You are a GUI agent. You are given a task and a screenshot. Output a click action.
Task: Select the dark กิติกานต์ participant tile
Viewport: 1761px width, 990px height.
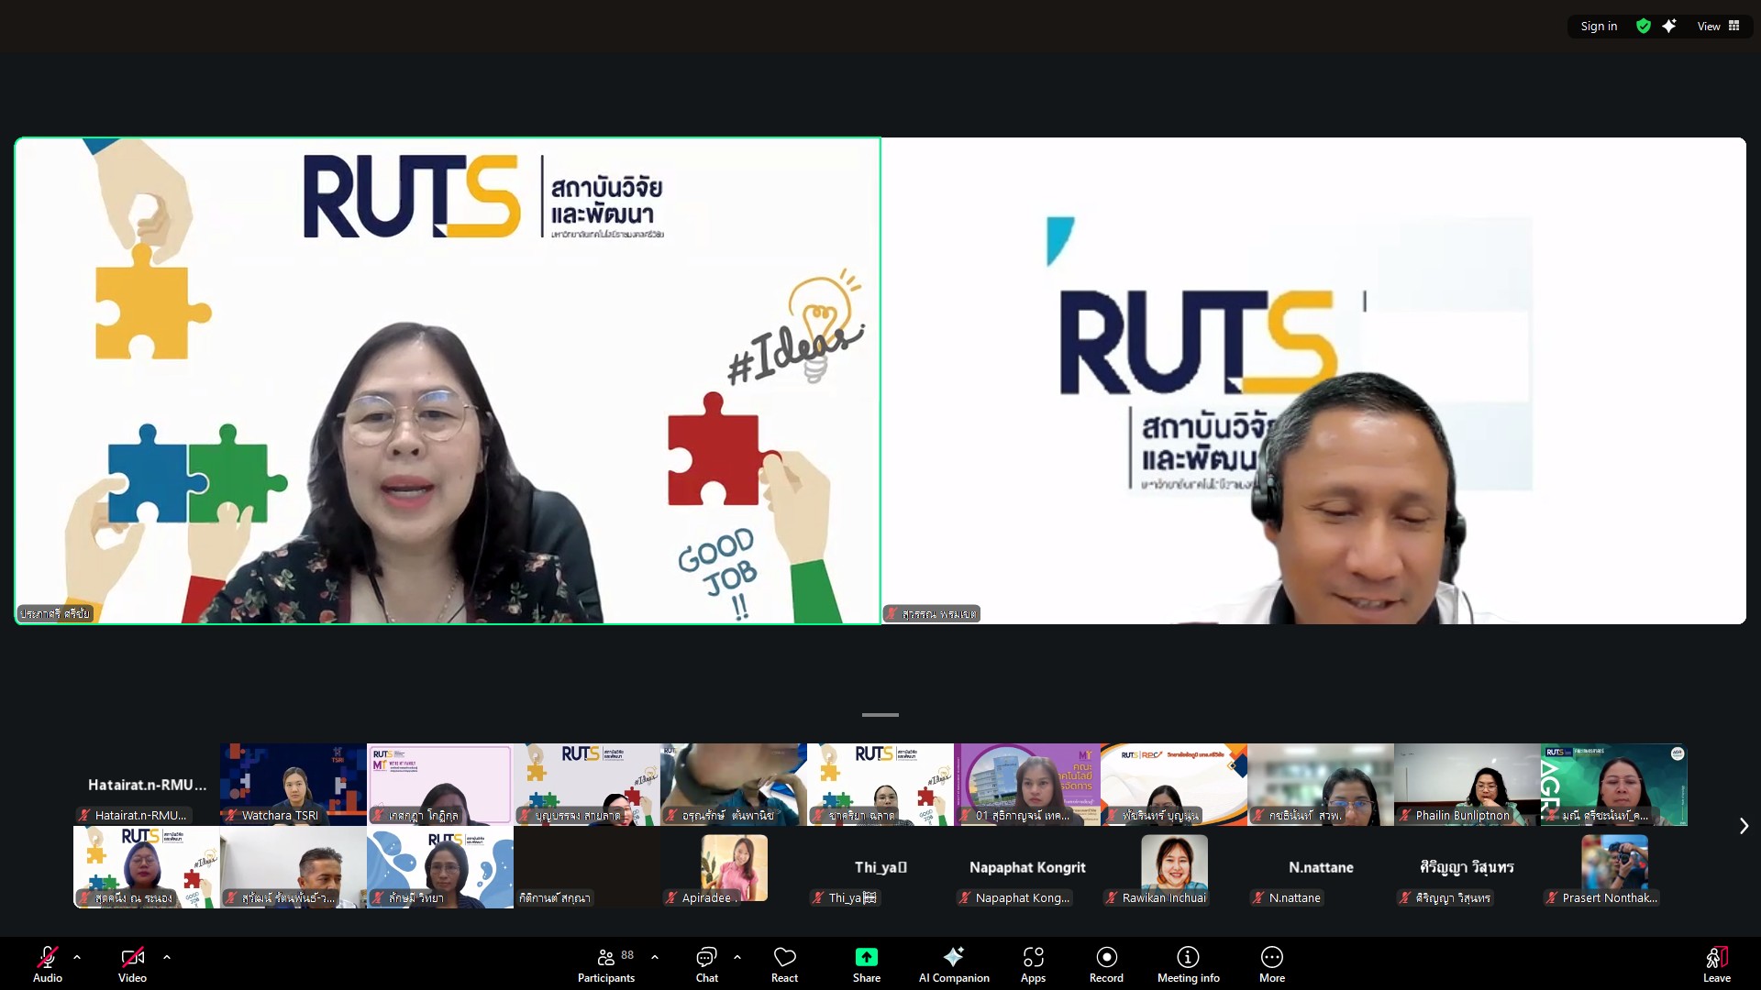tap(587, 867)
